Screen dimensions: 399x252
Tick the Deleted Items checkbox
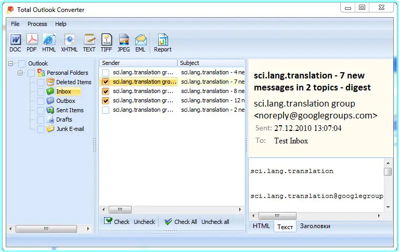tap(41, 83)
